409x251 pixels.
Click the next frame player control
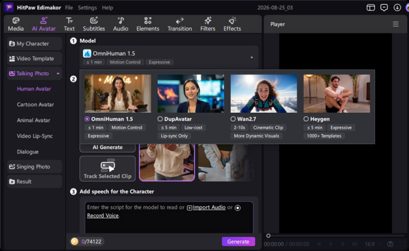[343, 244]
